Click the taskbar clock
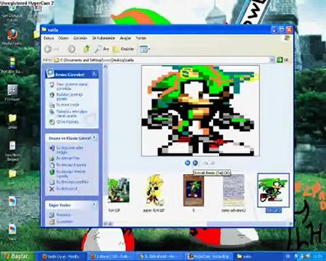 pos(317,256)
